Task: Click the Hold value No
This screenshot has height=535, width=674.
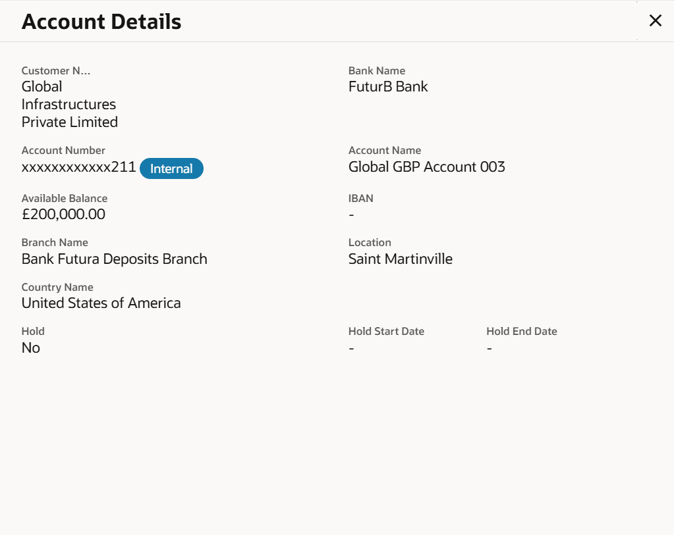Action: (31, 348)
